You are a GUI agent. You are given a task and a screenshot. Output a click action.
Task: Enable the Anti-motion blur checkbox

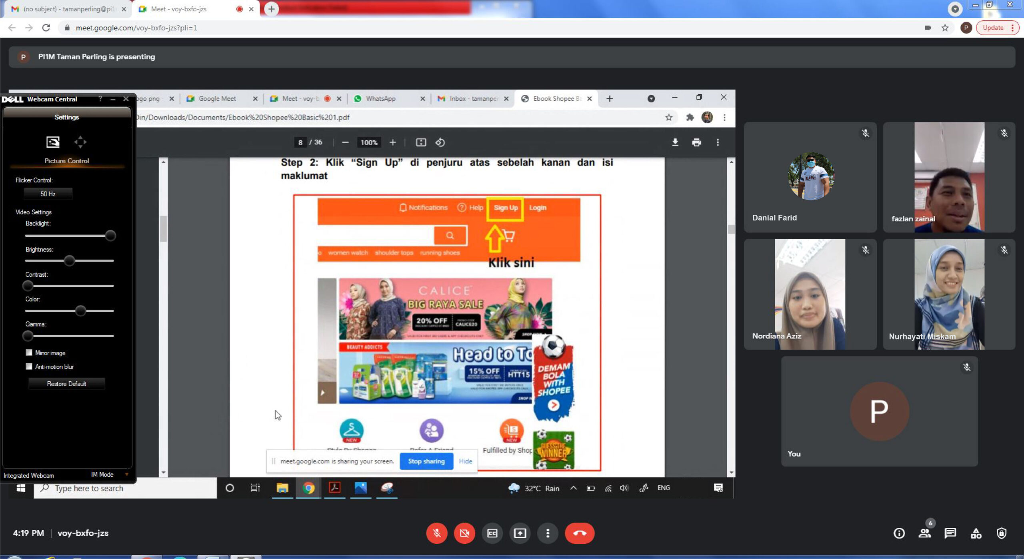[x=29, y=366]
